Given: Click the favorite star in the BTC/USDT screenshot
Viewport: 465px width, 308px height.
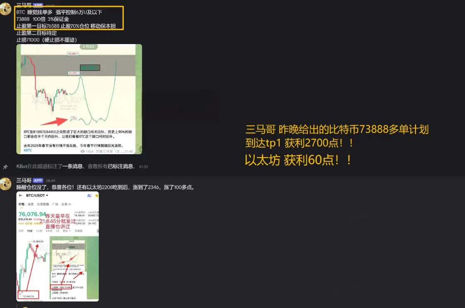Looking at the screenshot, I should pos(97,195).
